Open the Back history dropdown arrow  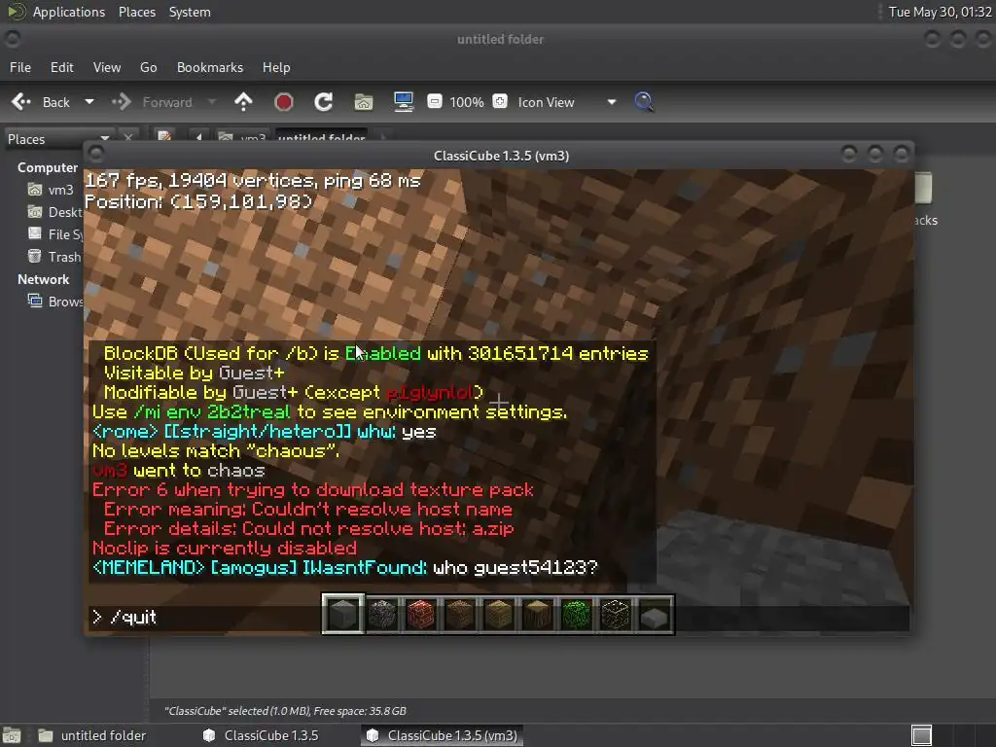coord(89,101)
